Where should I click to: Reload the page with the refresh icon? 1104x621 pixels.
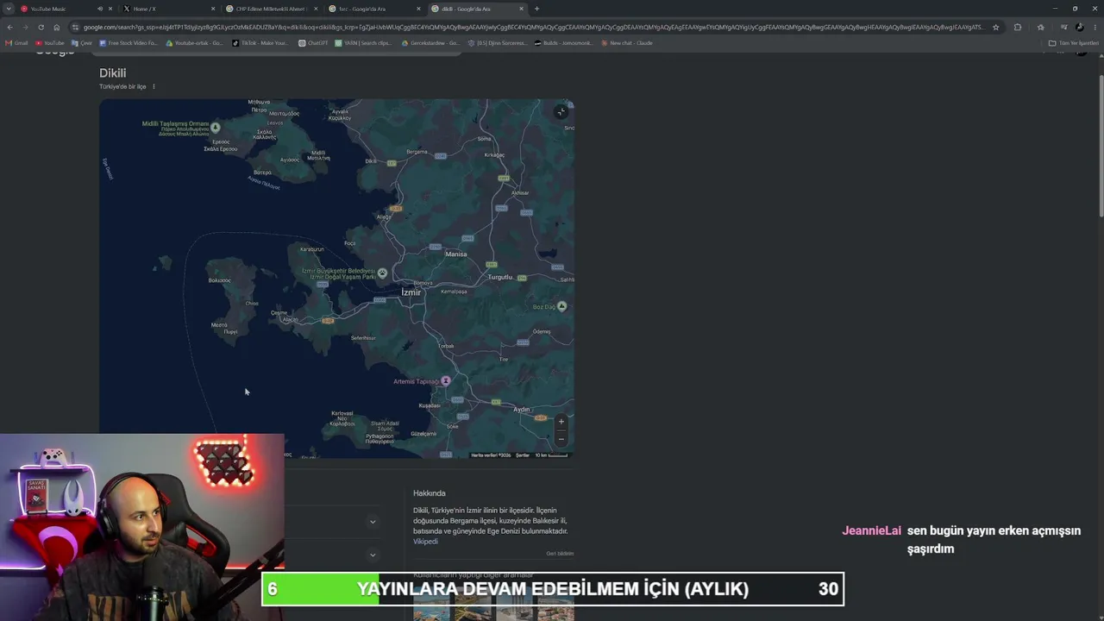(41, 27)
